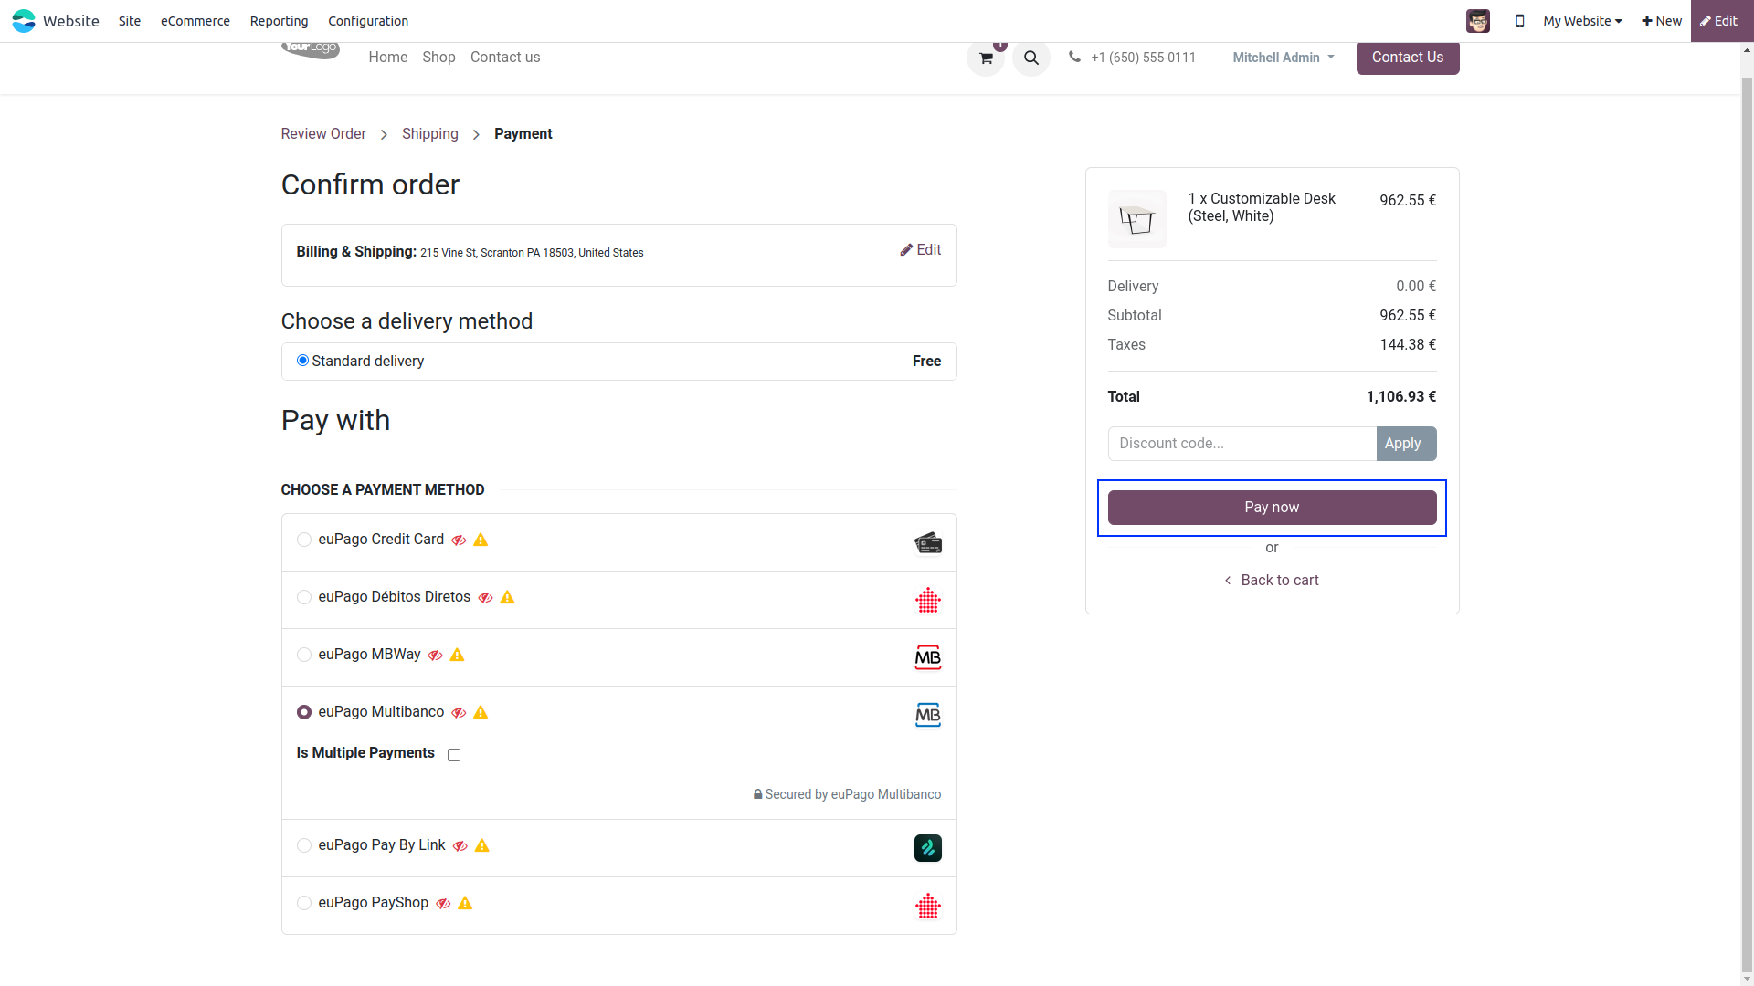The width and height of the screenshot is (1754, 986).
Task: Select euPago Pay By Link payment method
Action: tap(304, 845)
